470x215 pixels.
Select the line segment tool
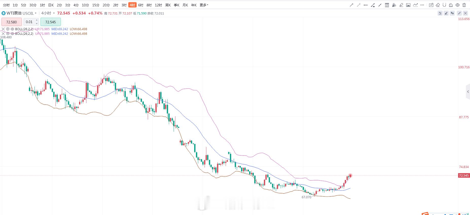pos(380,5)
